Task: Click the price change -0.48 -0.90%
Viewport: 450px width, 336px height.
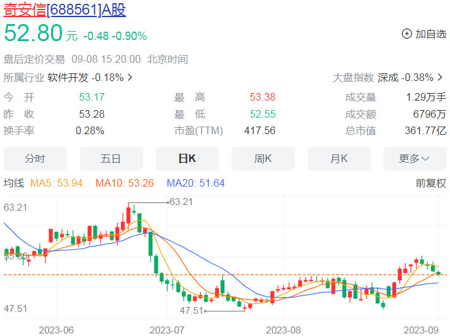Action: [x=115, y=36]
